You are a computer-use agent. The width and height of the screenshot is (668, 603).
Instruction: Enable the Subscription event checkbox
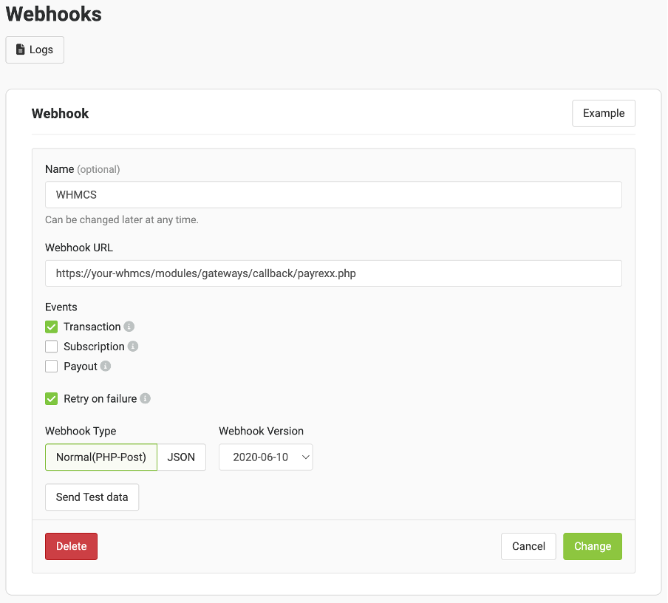tap(51, 346)
